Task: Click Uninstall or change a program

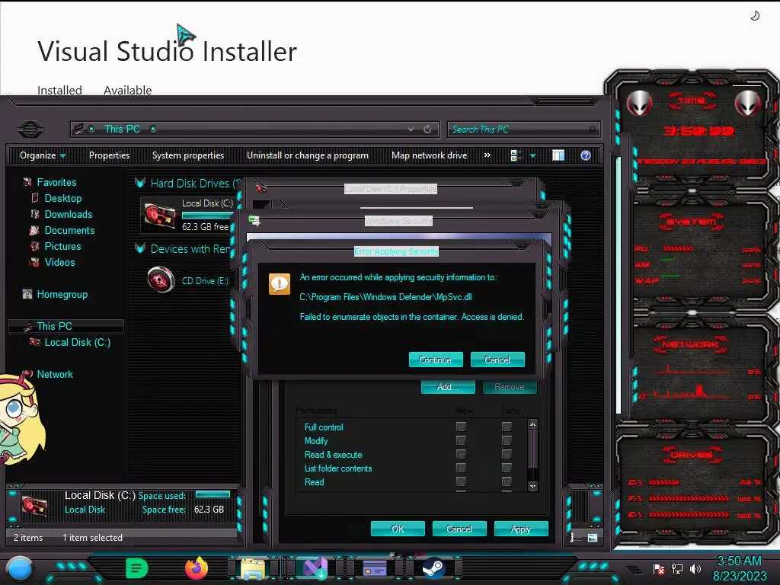Action: point(308,155)
